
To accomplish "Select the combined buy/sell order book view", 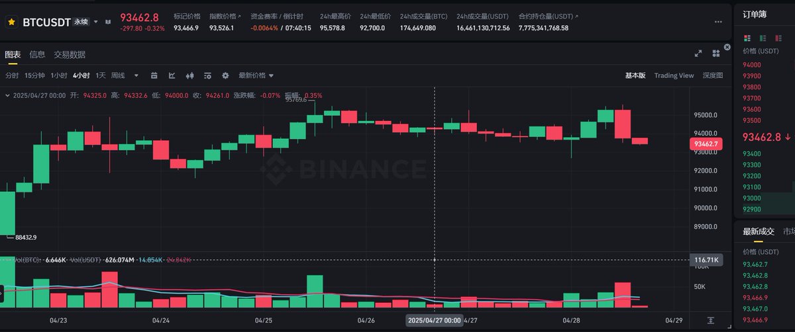I will 747,38.
